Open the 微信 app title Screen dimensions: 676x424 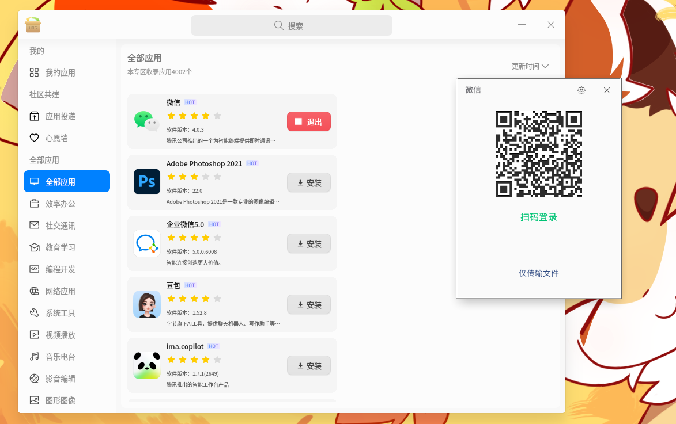[x=173, y=102]
